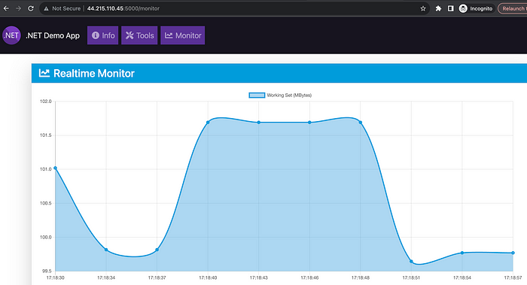Click the 101.5 y-axis label

[x=46, y=135]
